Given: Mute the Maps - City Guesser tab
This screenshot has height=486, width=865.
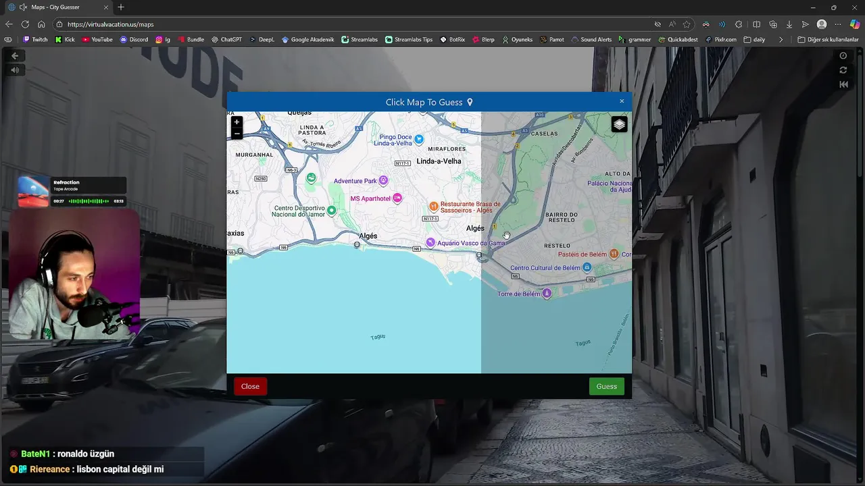Looking at the screenshot, I should tap(23, 7).
